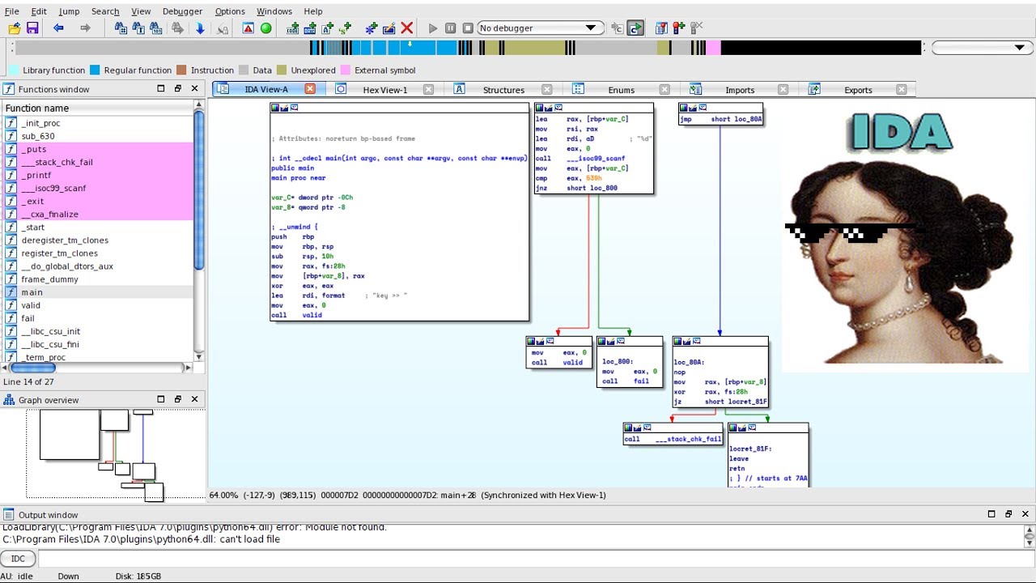This screenshot has height=583, width=1036.
Task: Click the A-plus string toolbar icon
Action: (x=328, y=28)
